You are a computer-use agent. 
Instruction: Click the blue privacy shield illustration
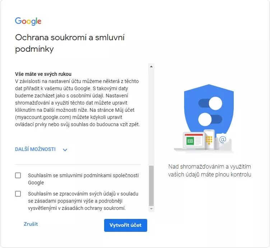pyautogui.click(x=209, y=111)
